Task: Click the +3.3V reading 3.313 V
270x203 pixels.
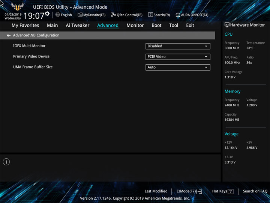Action: (230, 162)
